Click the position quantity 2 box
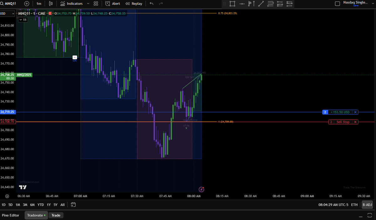 [325, 112]
